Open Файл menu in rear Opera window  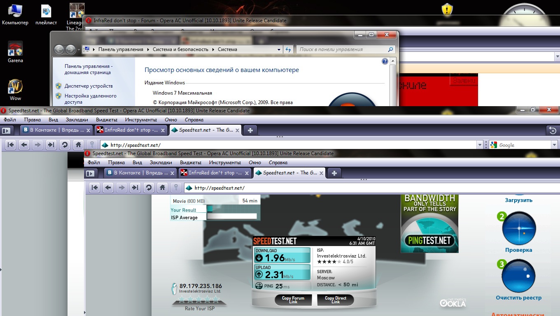pos(10,120)
